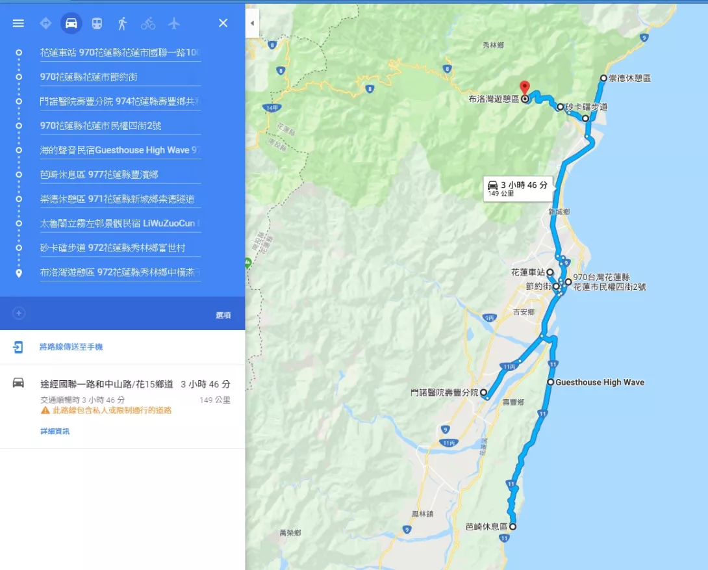
Task: Edit 花蓮車站 starting point field
Action: coord(120,53)
